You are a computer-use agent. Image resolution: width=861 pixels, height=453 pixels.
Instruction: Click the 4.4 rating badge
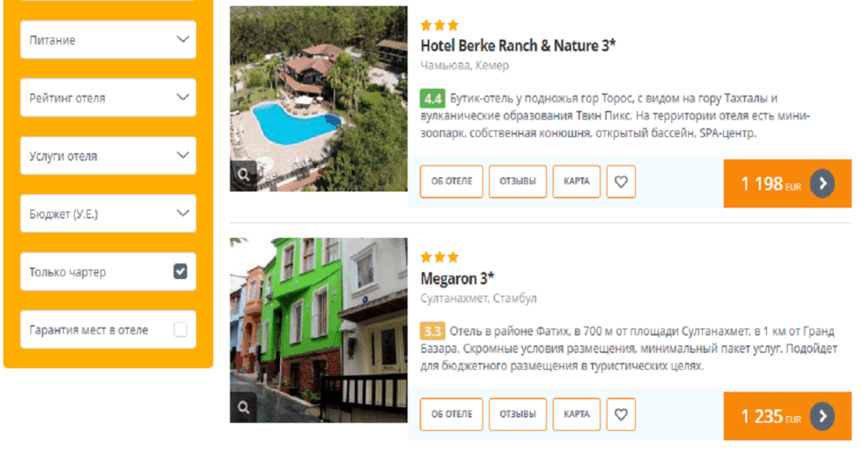tap(433, 98)
